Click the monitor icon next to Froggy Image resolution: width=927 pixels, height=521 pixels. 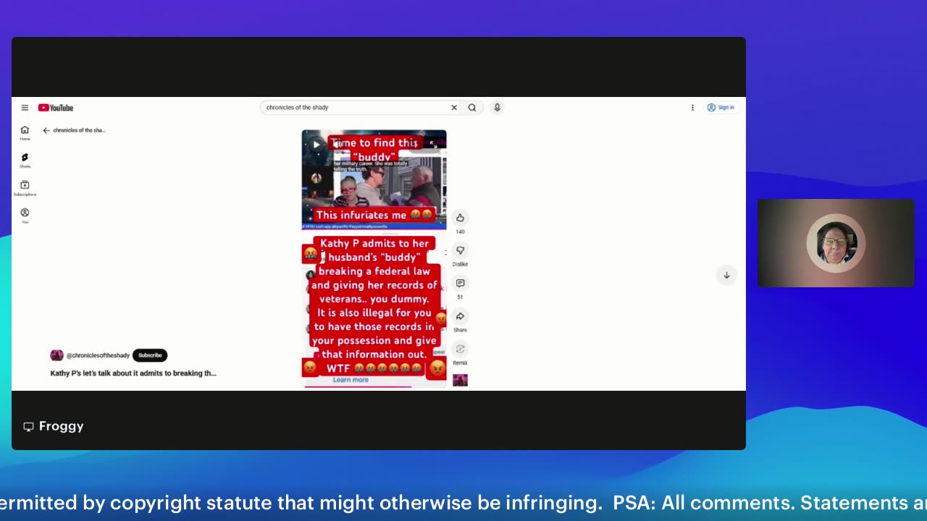tap(28, 427)
